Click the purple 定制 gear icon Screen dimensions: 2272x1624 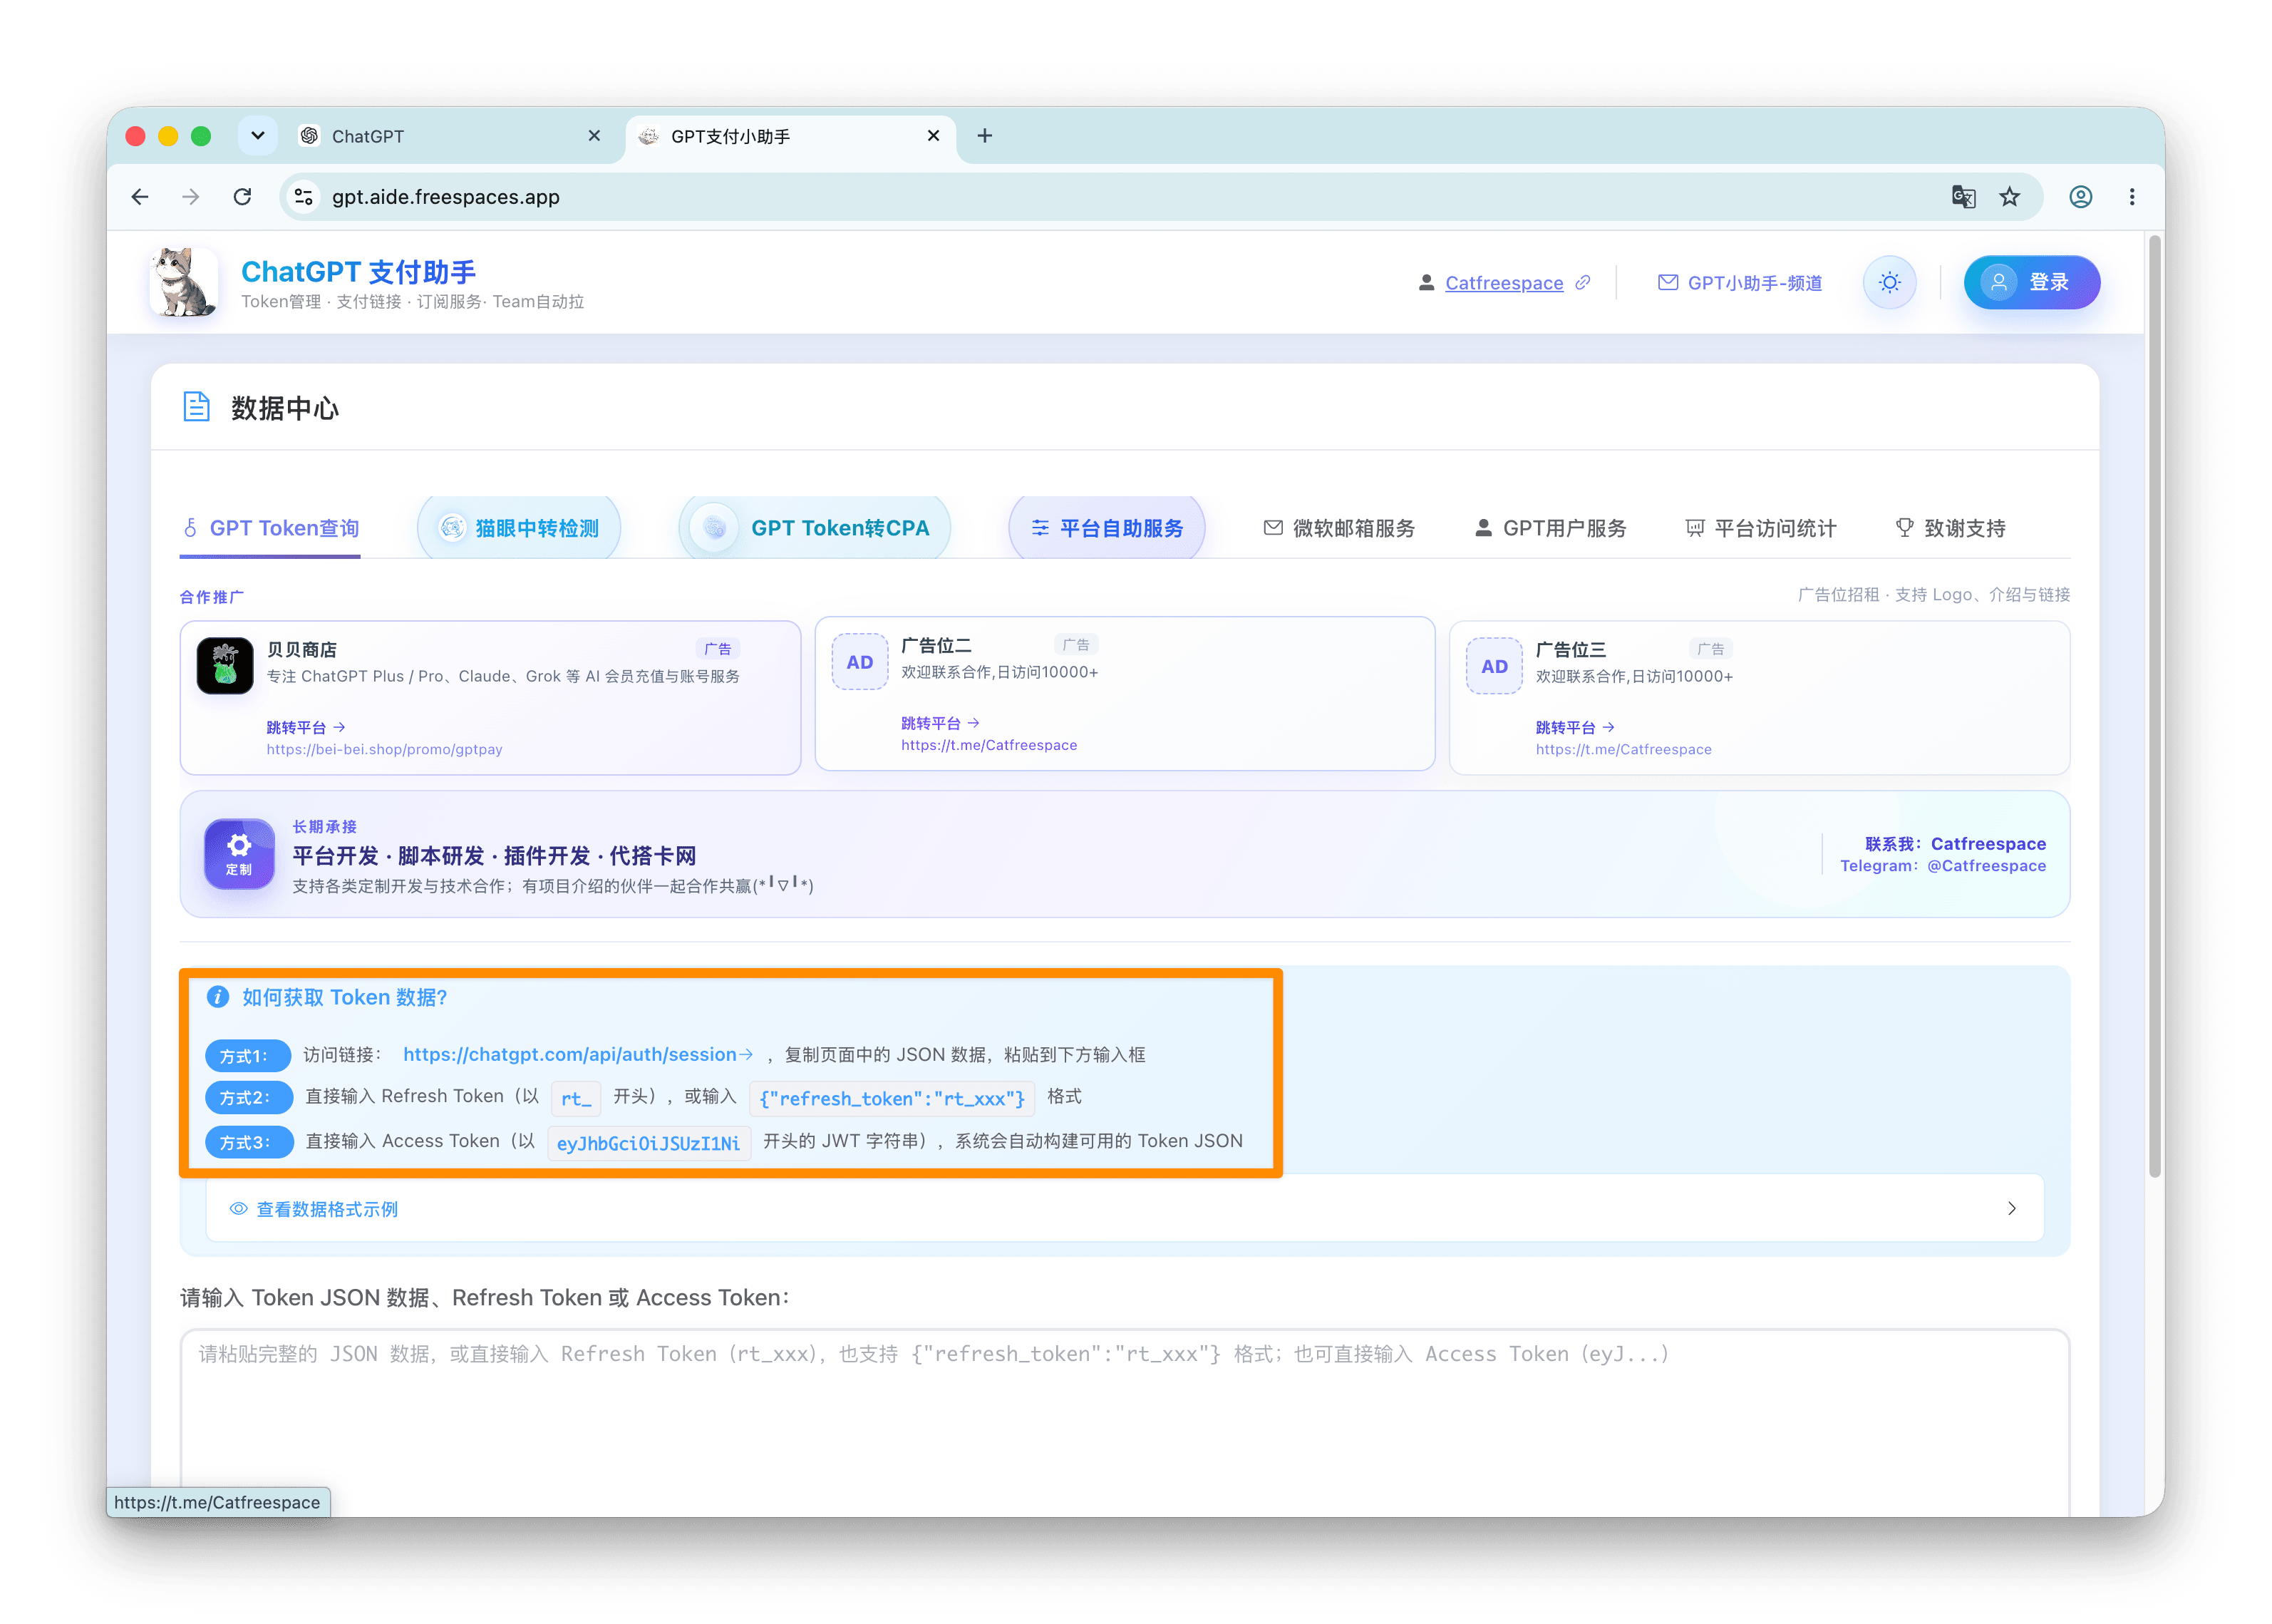click(239, 853)
